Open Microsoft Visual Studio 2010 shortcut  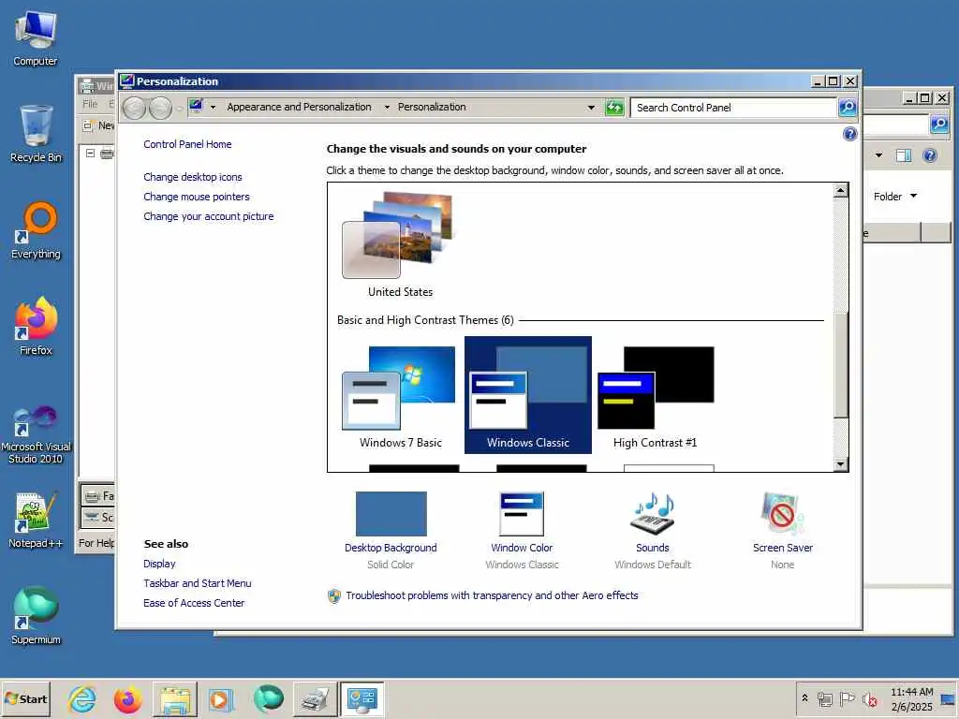click(36, 434)
